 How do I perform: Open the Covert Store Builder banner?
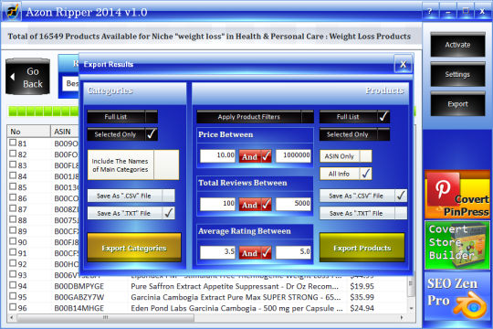[x=457, y=245]
